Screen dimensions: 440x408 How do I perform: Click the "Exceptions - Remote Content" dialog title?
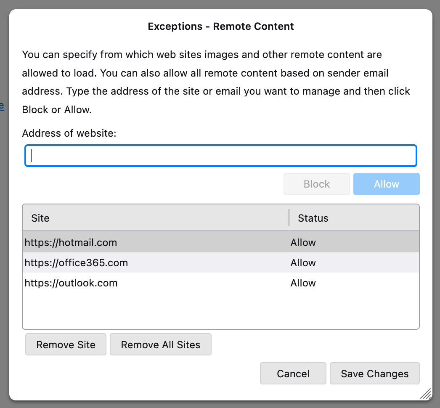tap(221, 26)
